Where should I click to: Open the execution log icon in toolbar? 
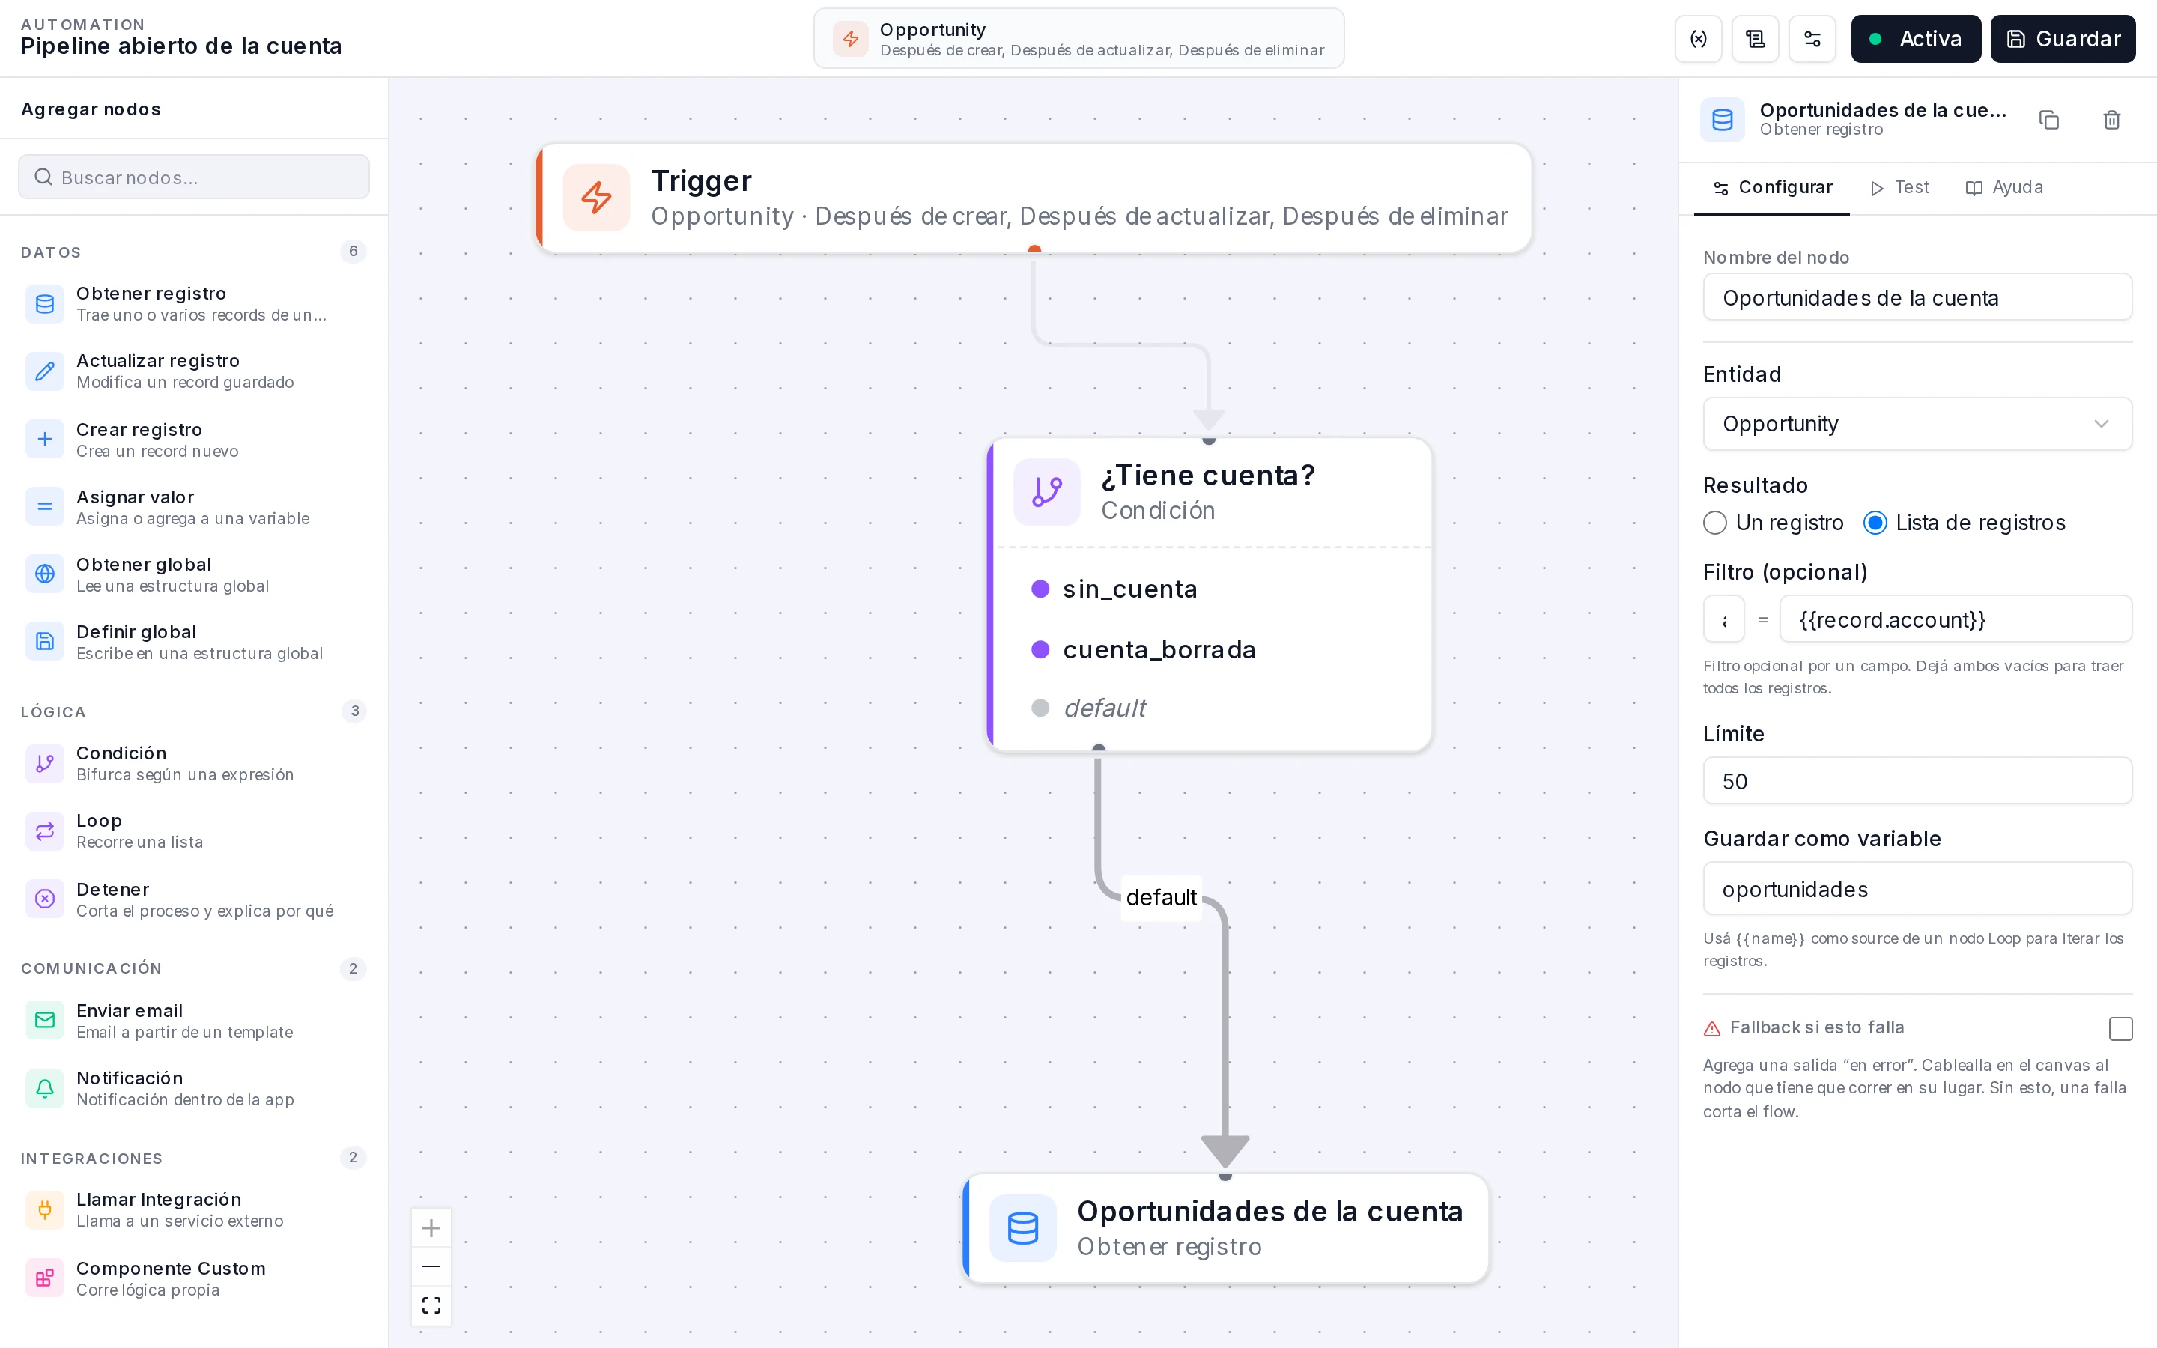[x=1755, y=38]
